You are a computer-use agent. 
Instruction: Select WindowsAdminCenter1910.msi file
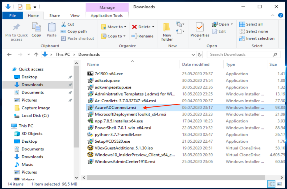[x=125, y=161]
